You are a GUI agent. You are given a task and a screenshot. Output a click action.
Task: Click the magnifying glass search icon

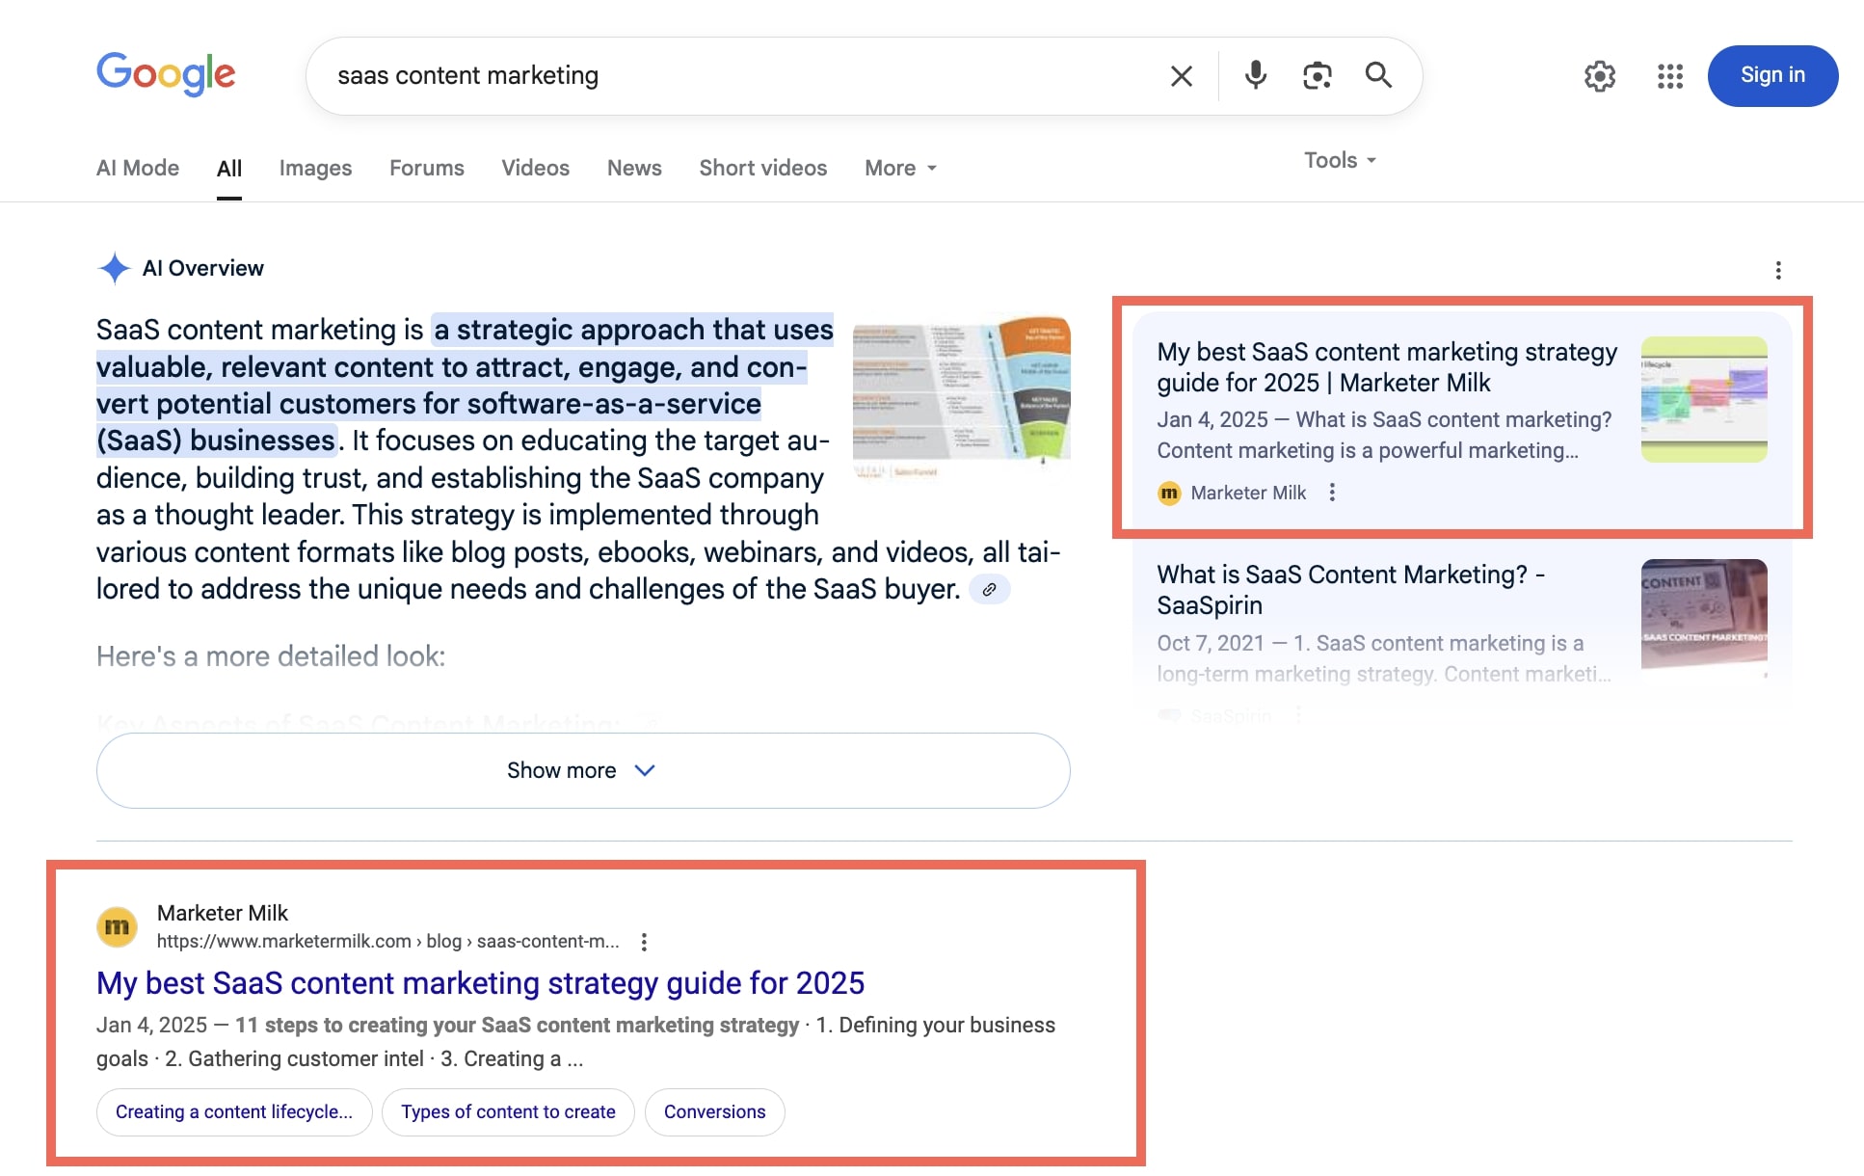click(1378, 75)
